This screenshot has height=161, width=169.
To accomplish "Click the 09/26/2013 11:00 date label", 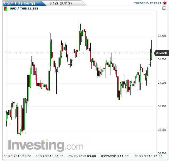I will pos(115,156).
